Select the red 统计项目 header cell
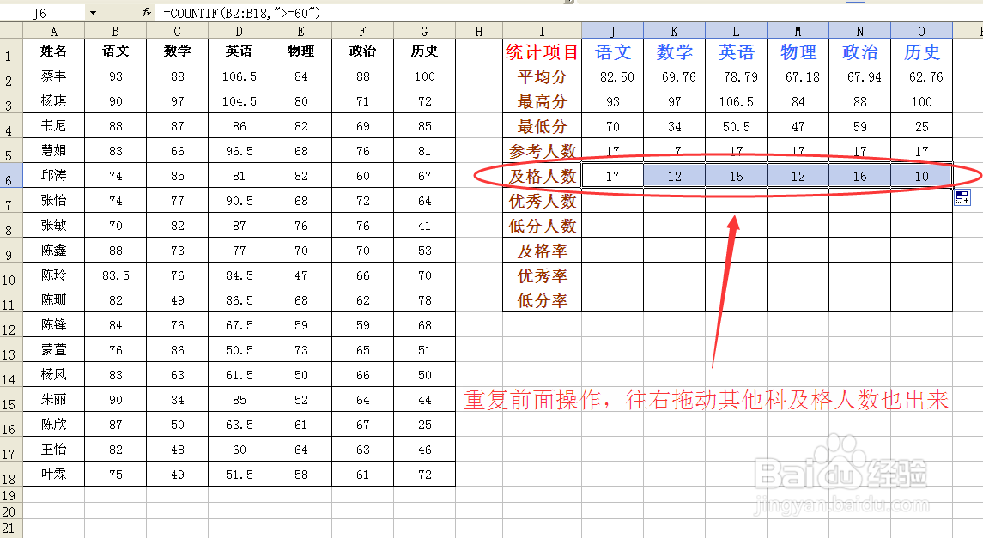This screenshot has width=983, height=538. click(542, 52)
